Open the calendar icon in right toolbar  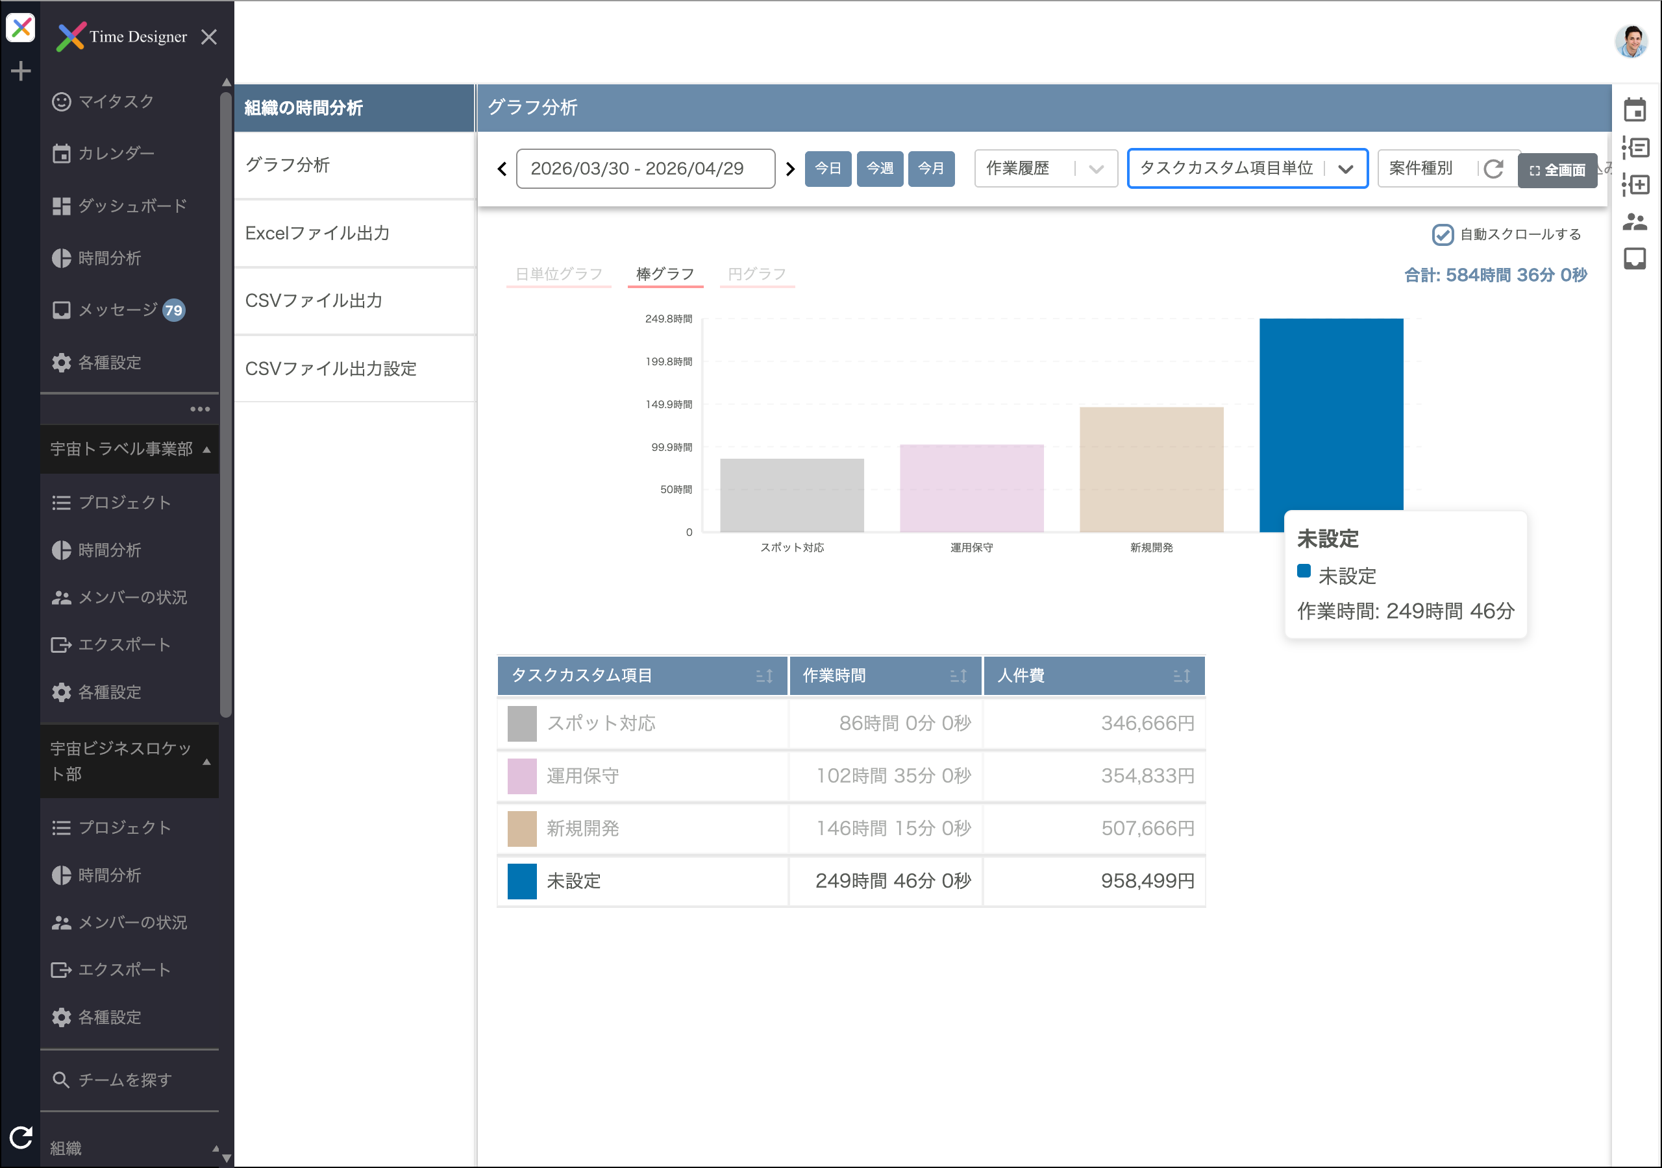1635,110
